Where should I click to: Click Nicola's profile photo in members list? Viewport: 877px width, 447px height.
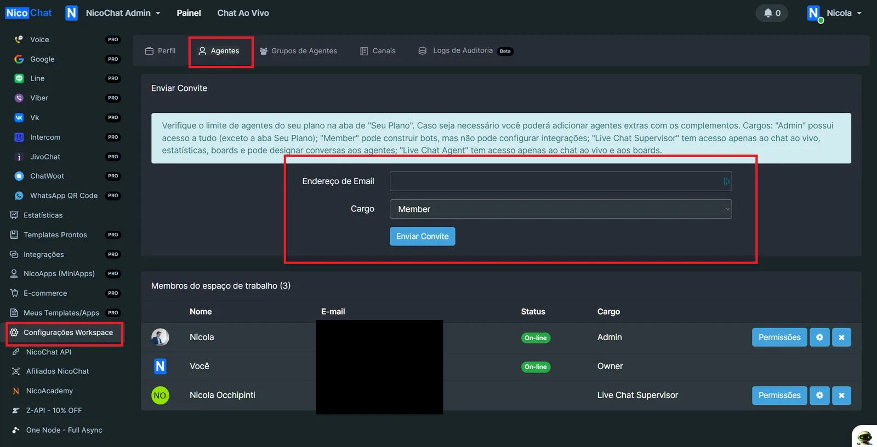tap(160, 337)
